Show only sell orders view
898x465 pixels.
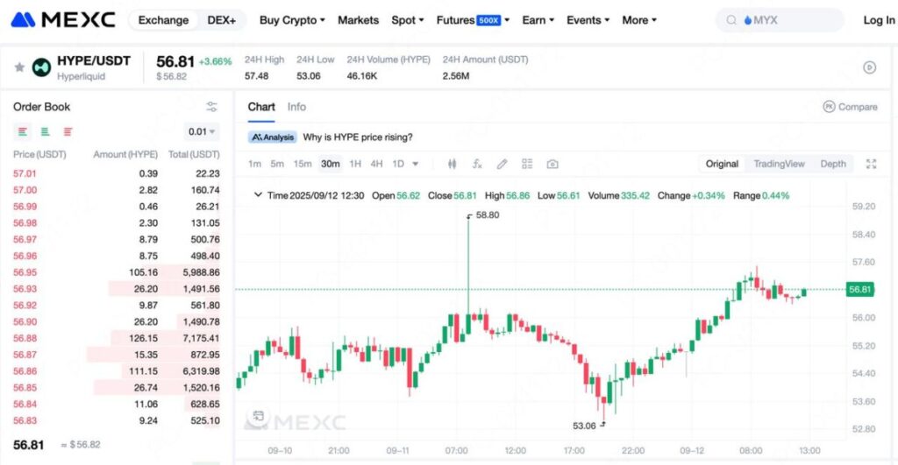tap(68, 131)
